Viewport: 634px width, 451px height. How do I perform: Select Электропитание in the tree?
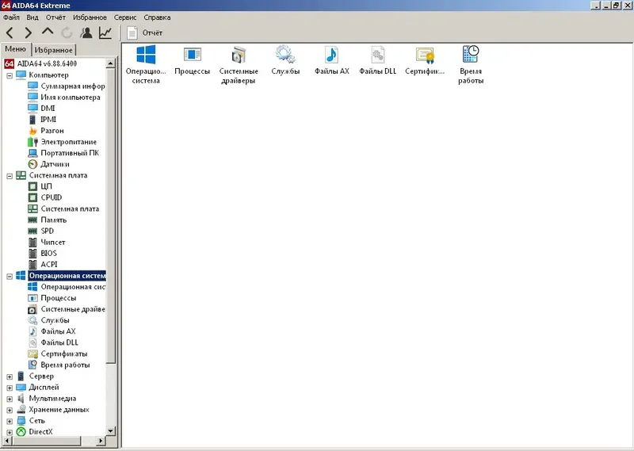pyautogui.click(x=63, y=142)
